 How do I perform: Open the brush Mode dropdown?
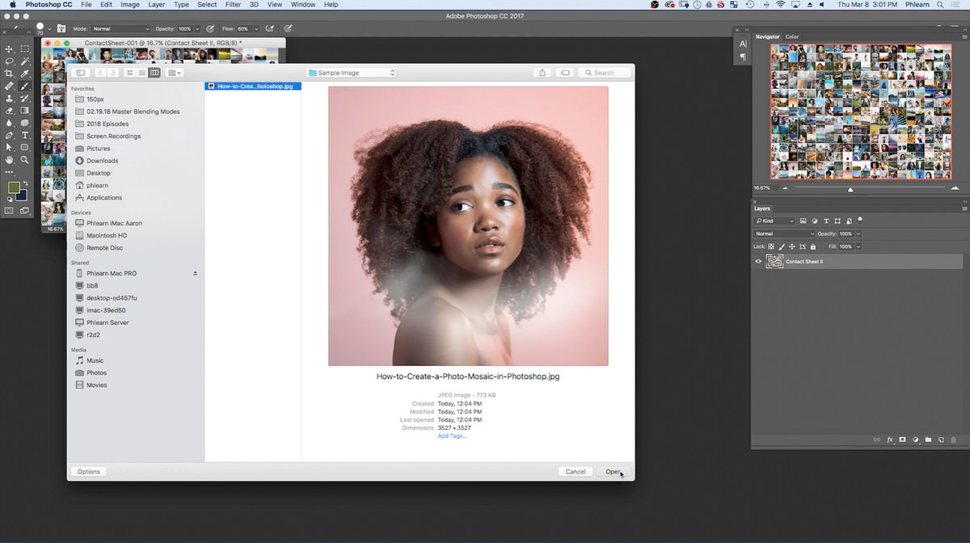[x=120, y=27]
